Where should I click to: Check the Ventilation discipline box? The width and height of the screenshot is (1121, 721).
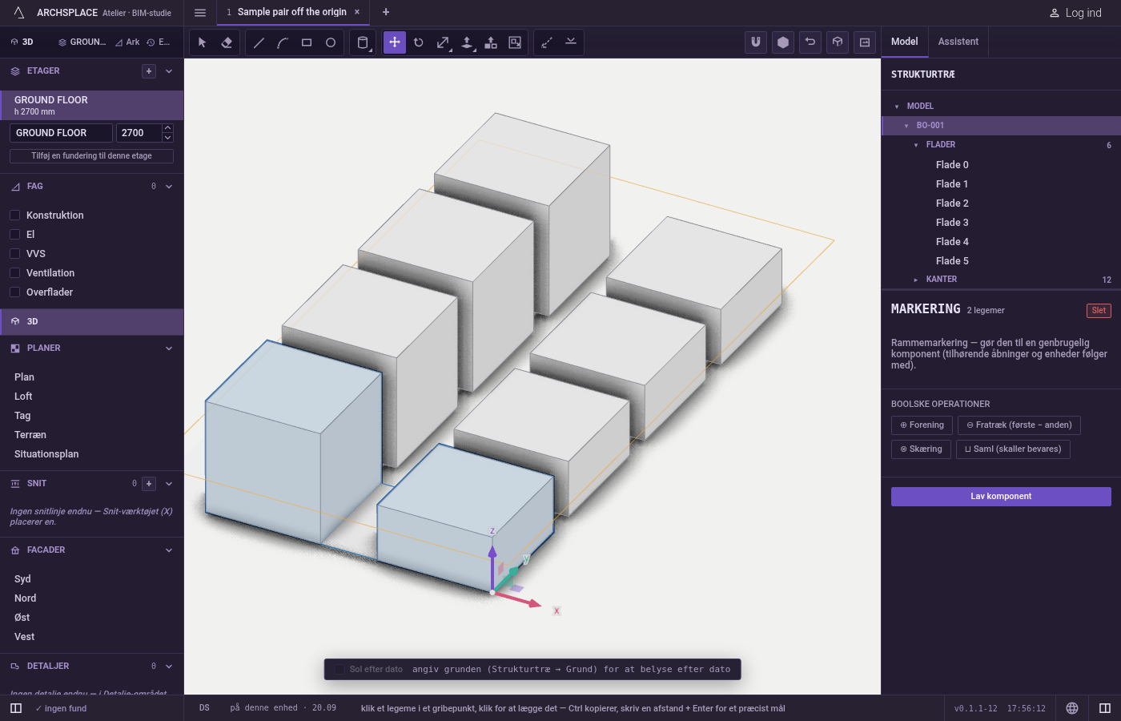tap(14, 273)
